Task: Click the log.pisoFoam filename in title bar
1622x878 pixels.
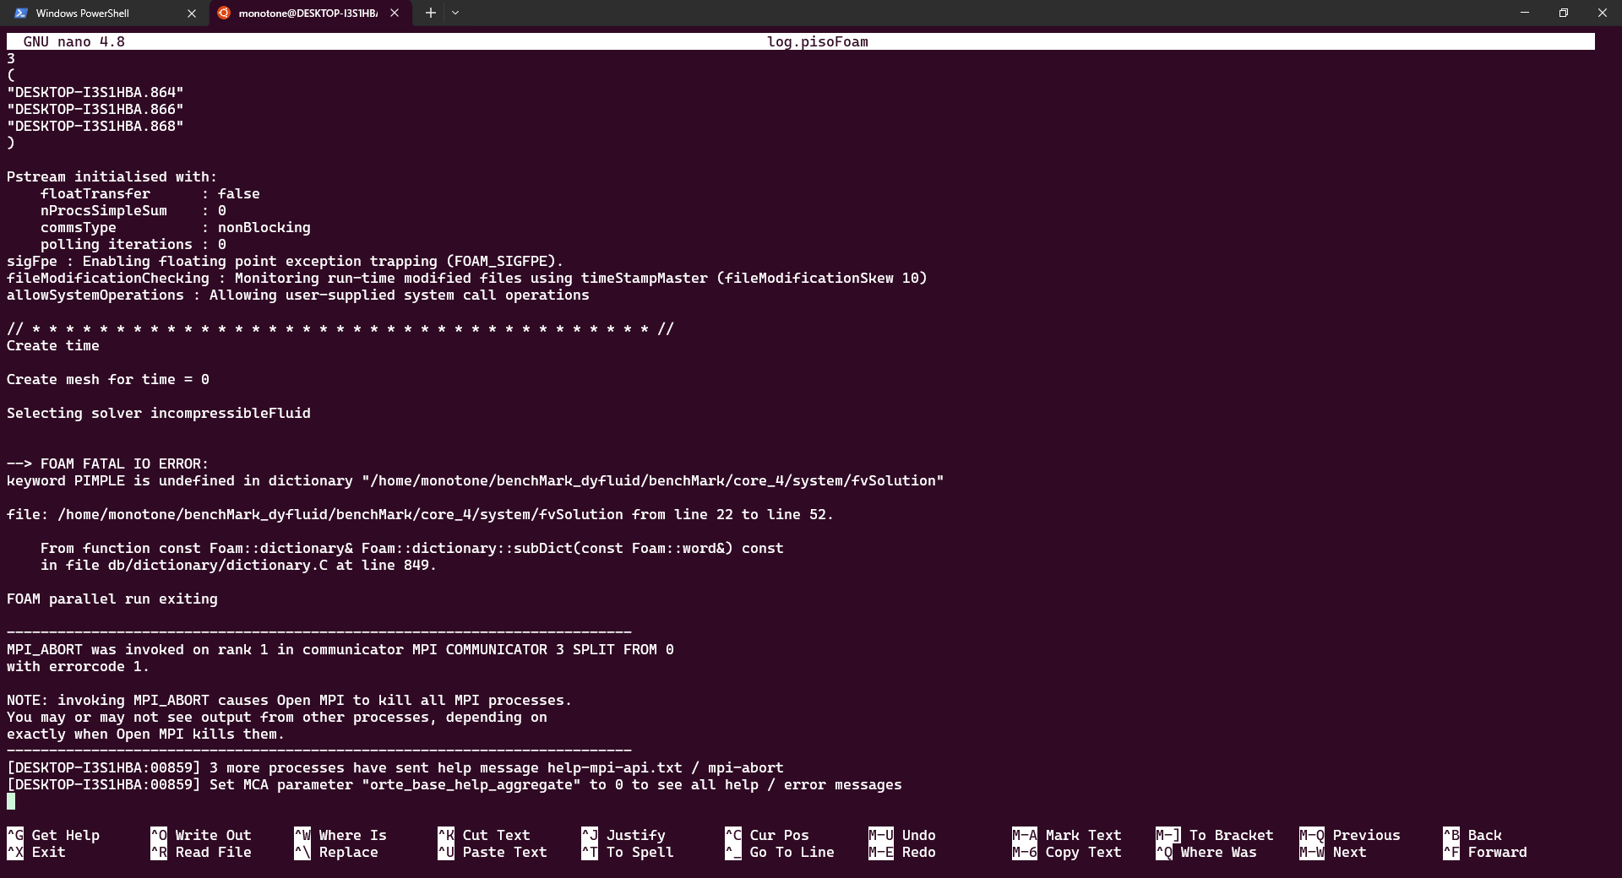Action: [817, 41]
